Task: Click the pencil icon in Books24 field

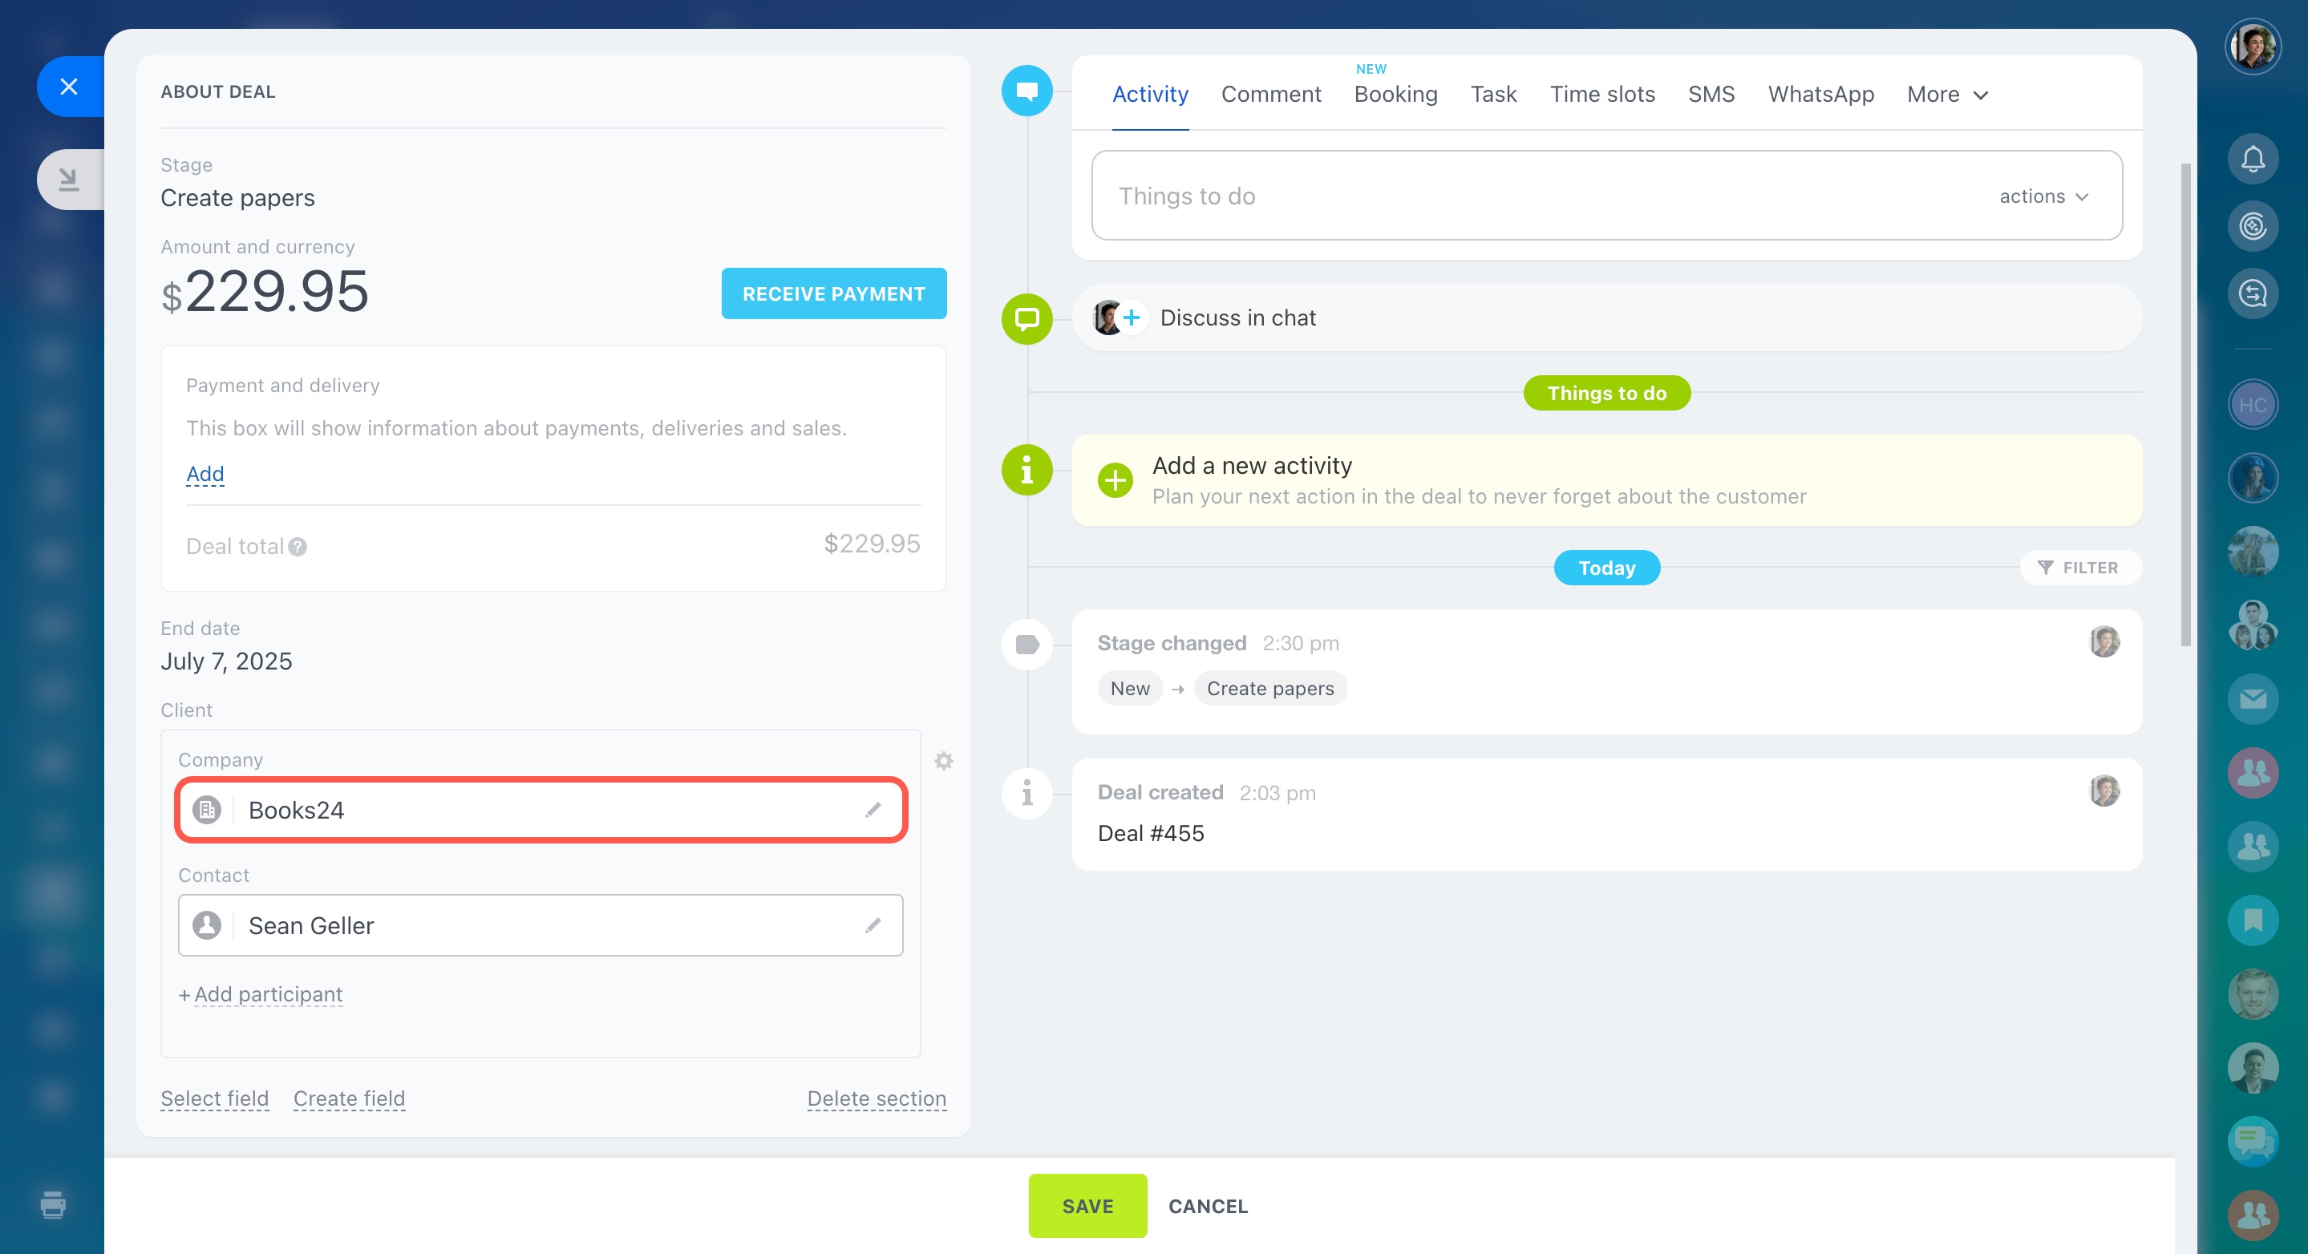Action: click(x=873, y=810)
